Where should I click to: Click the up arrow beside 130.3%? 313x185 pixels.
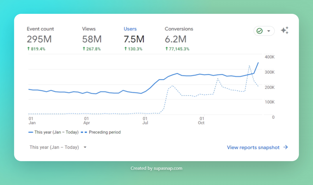tap(125, 49)
